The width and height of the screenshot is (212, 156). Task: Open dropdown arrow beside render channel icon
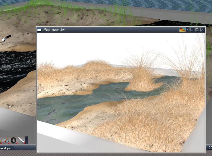[187, 30]
